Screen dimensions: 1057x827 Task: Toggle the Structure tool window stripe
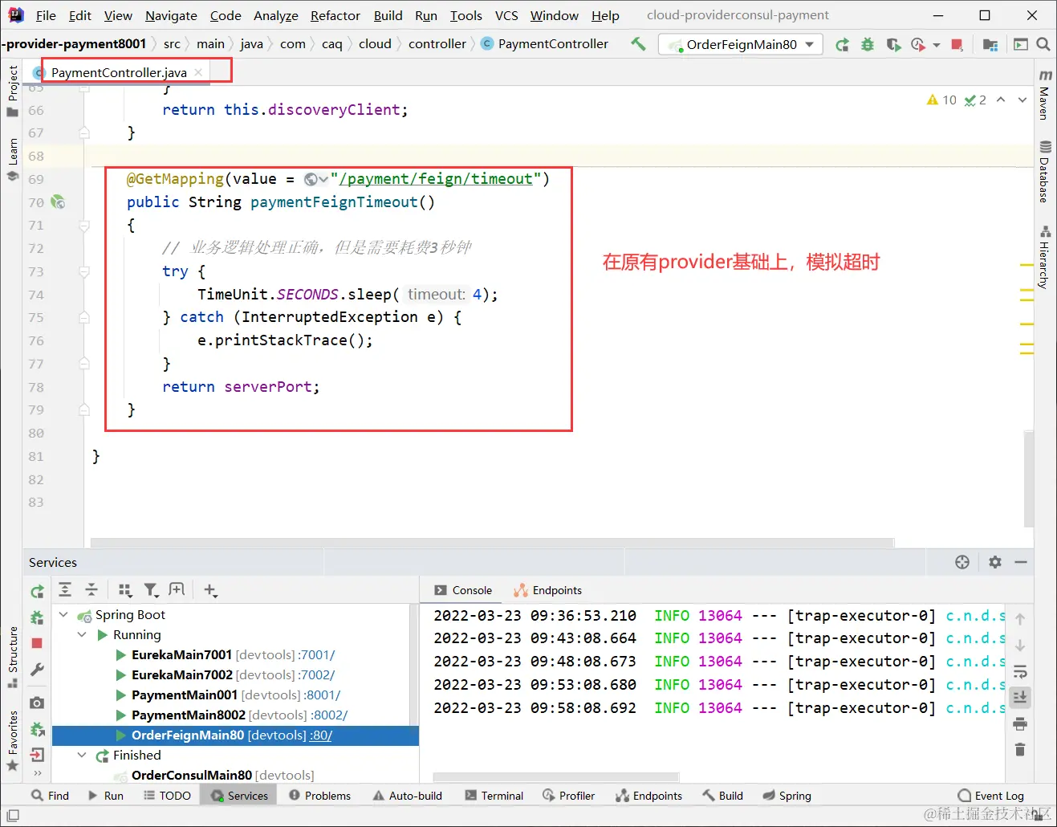12,657
